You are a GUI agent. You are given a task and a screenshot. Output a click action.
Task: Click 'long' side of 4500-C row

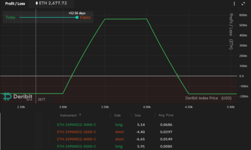click(x=119, y=146)
